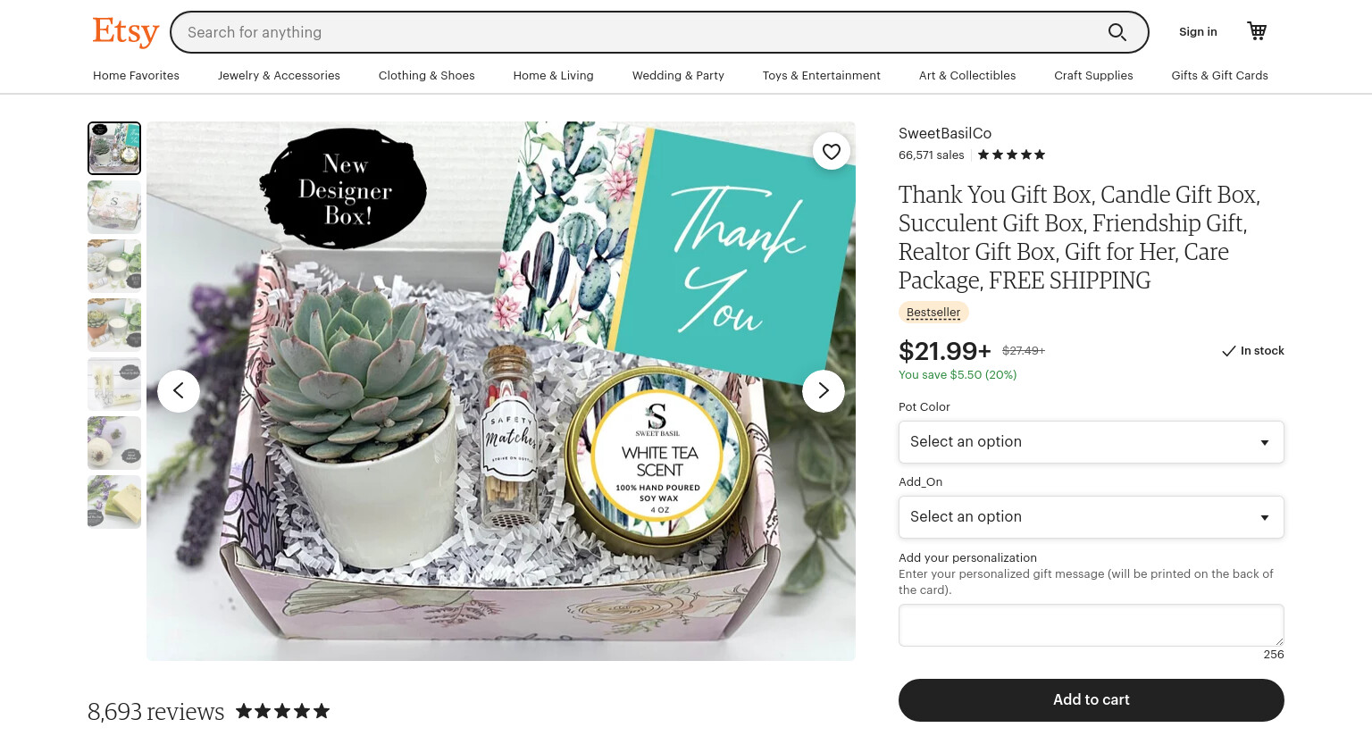Open the Add_On dropdown
This screenshot has height=736, width=1372.
[1092, 517]
